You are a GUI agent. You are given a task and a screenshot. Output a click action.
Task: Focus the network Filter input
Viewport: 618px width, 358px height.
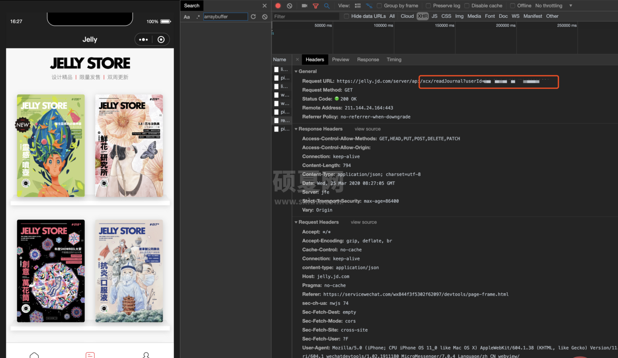(x=305, y=16)
